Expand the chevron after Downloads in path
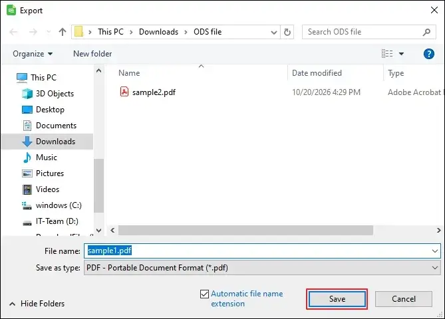 point(186,32)
